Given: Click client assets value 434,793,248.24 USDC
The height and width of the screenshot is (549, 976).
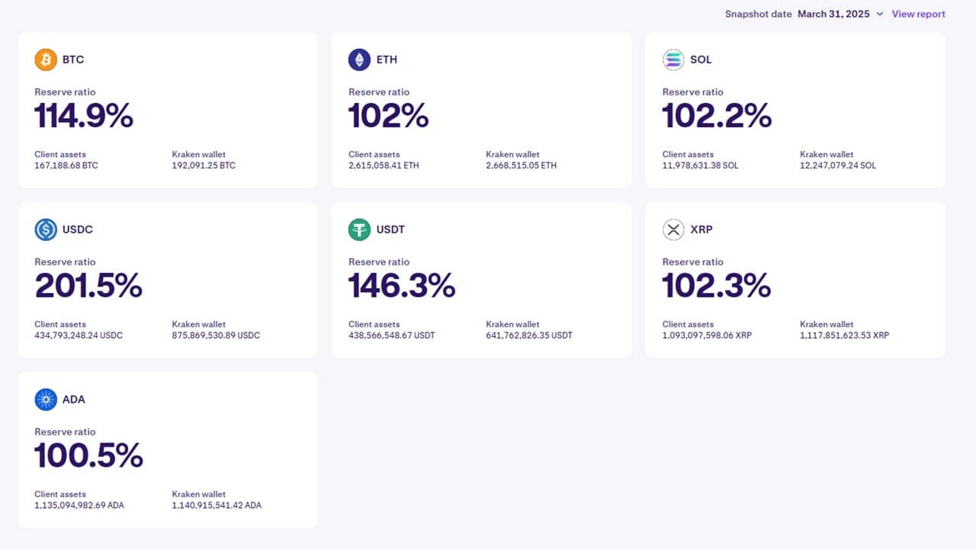Looking at the screenshot, I should click(x=79, y=335).
